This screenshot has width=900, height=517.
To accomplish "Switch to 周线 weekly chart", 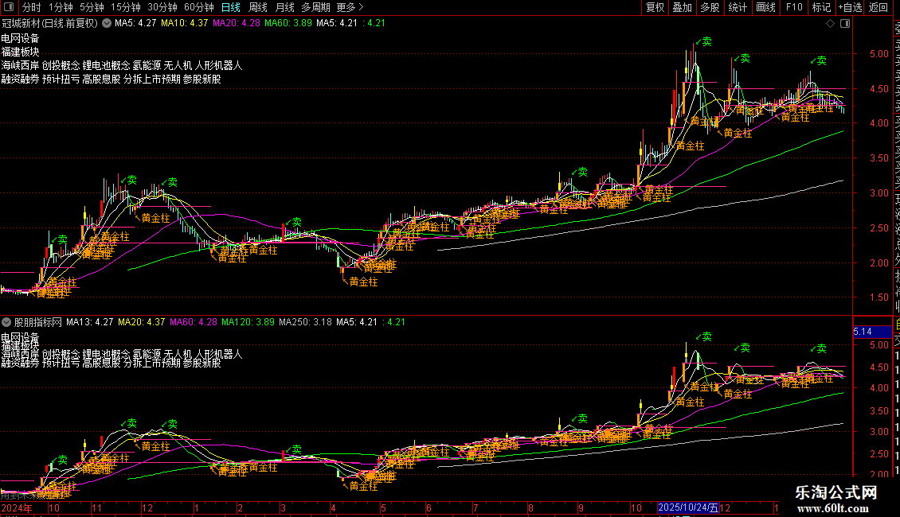I will pos(258,7).
